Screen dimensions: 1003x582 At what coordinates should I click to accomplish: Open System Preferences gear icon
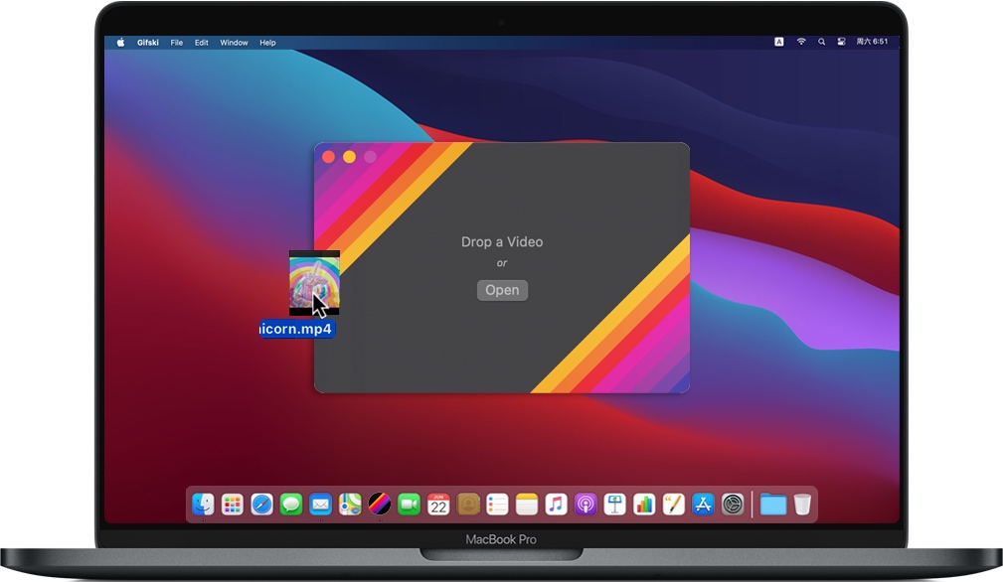[733, 505]
